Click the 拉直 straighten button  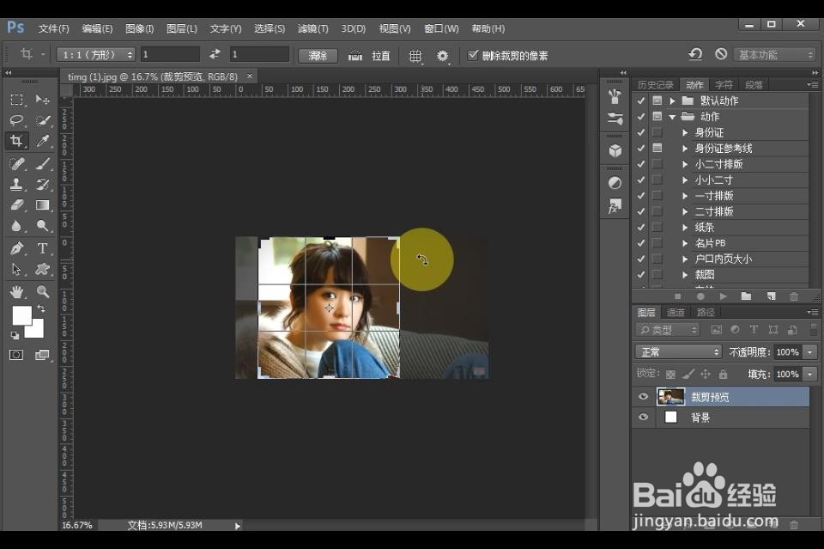tap(369, 55)
